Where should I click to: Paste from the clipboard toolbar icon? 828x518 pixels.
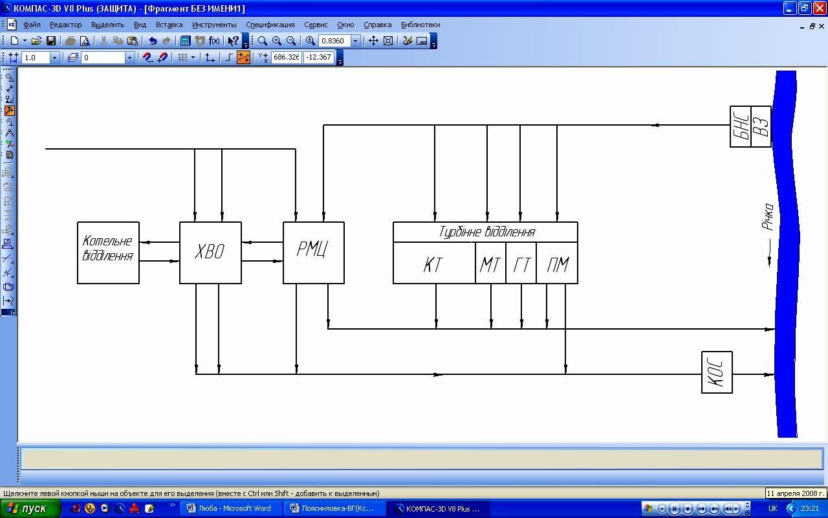(x=133, y=41)
